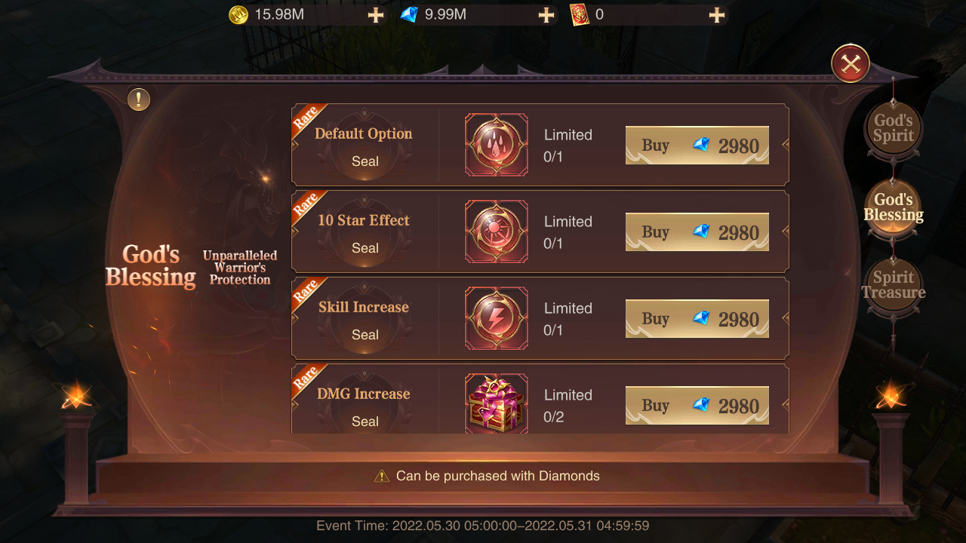Buy Default Option seal for 2980
This screenshot has width=966, height=543.
tap(697, 146)
